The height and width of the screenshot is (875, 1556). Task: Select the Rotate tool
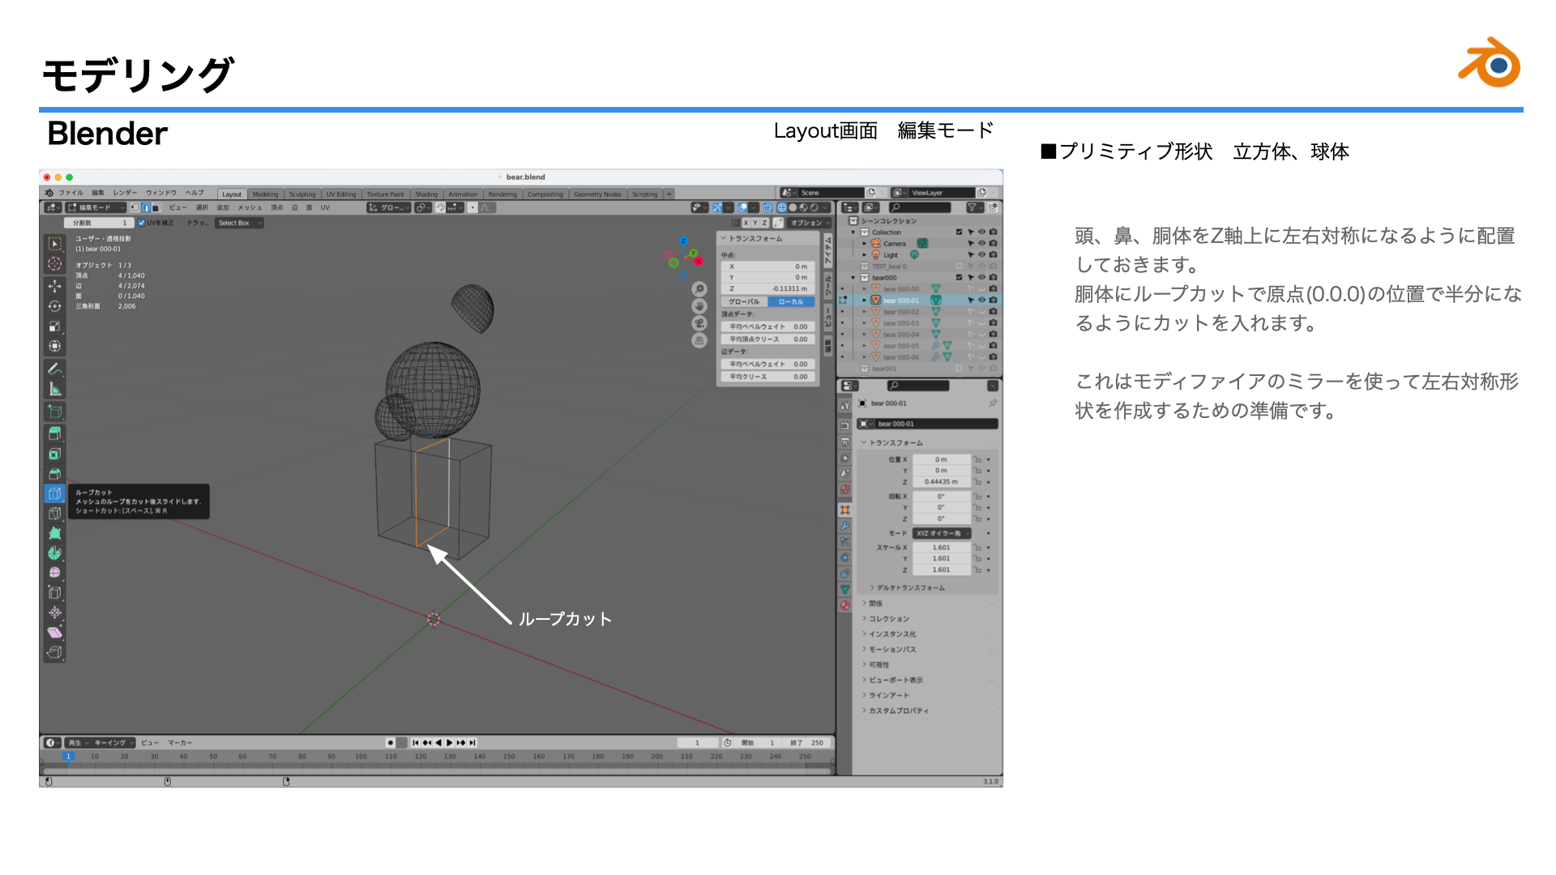click(x=54, y=306)
